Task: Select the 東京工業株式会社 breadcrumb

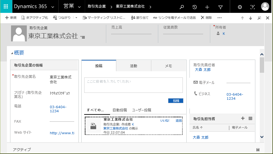Action: [130, 7]
